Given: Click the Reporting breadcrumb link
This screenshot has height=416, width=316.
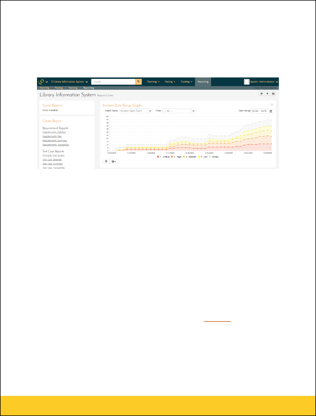Looking at the screenshot, I should pos(89,88).
